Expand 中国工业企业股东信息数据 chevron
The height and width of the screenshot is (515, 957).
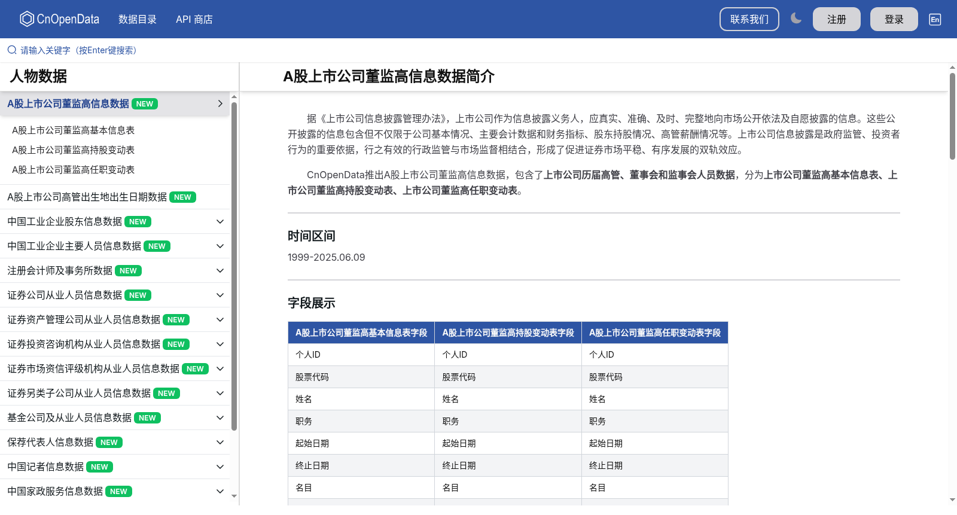point(220,221)
